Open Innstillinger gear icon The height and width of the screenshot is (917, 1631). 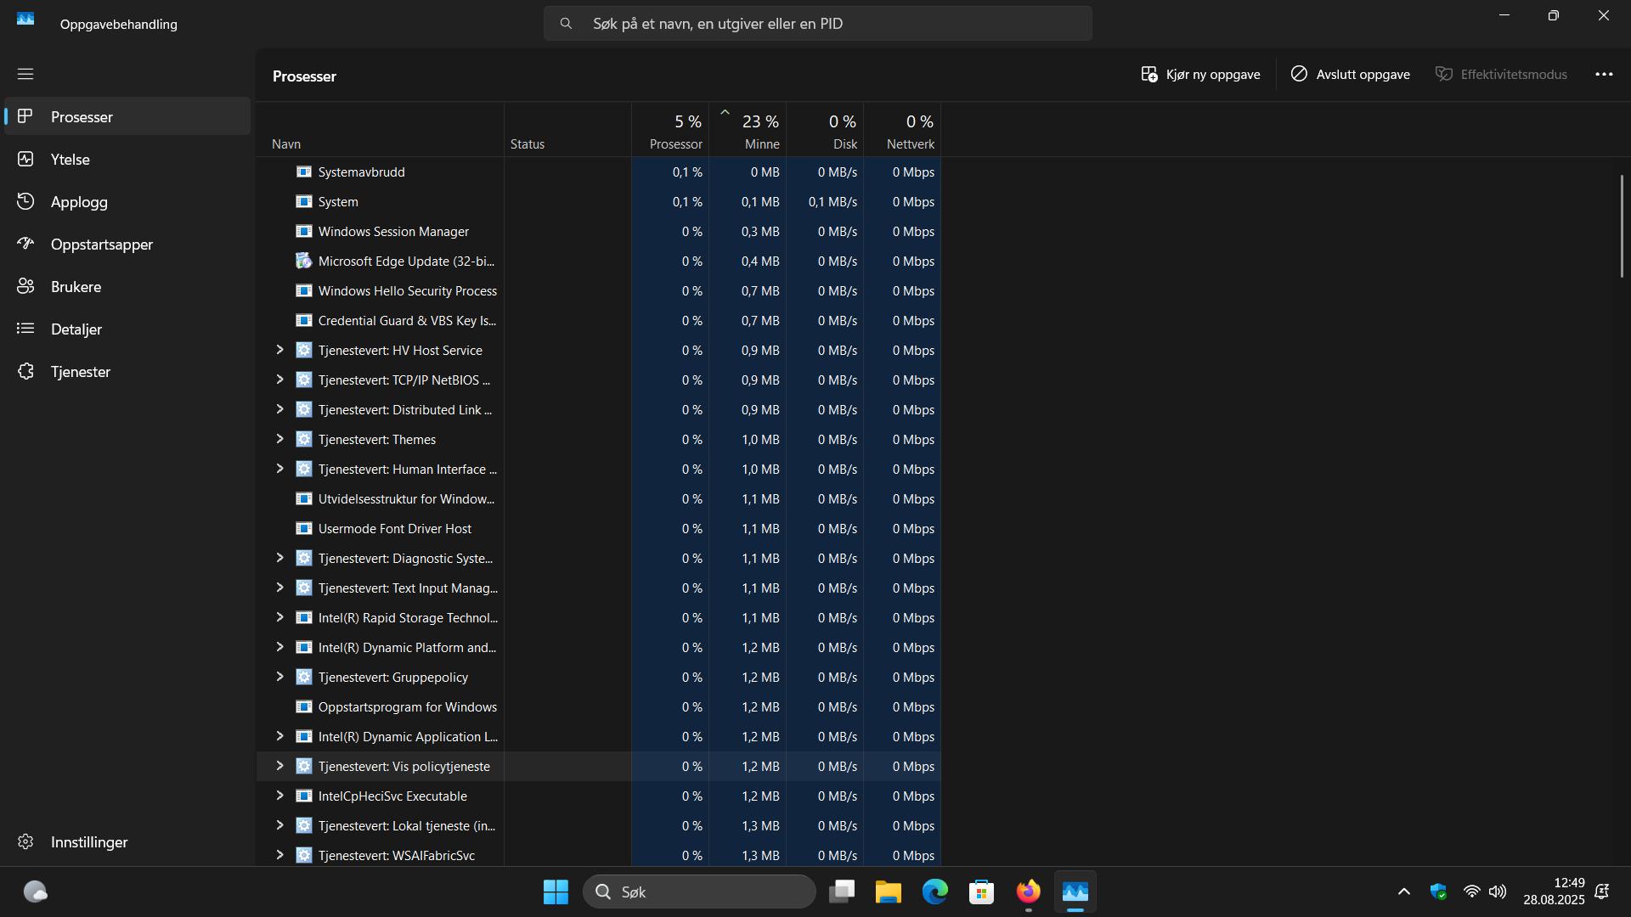[25, 841]
